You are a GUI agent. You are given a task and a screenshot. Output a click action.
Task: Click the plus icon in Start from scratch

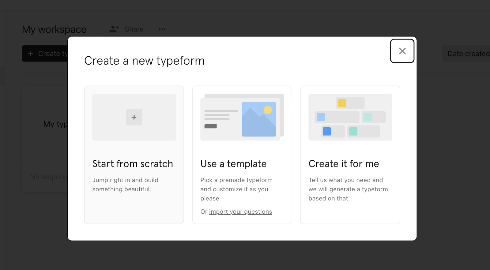pos(134,117)
